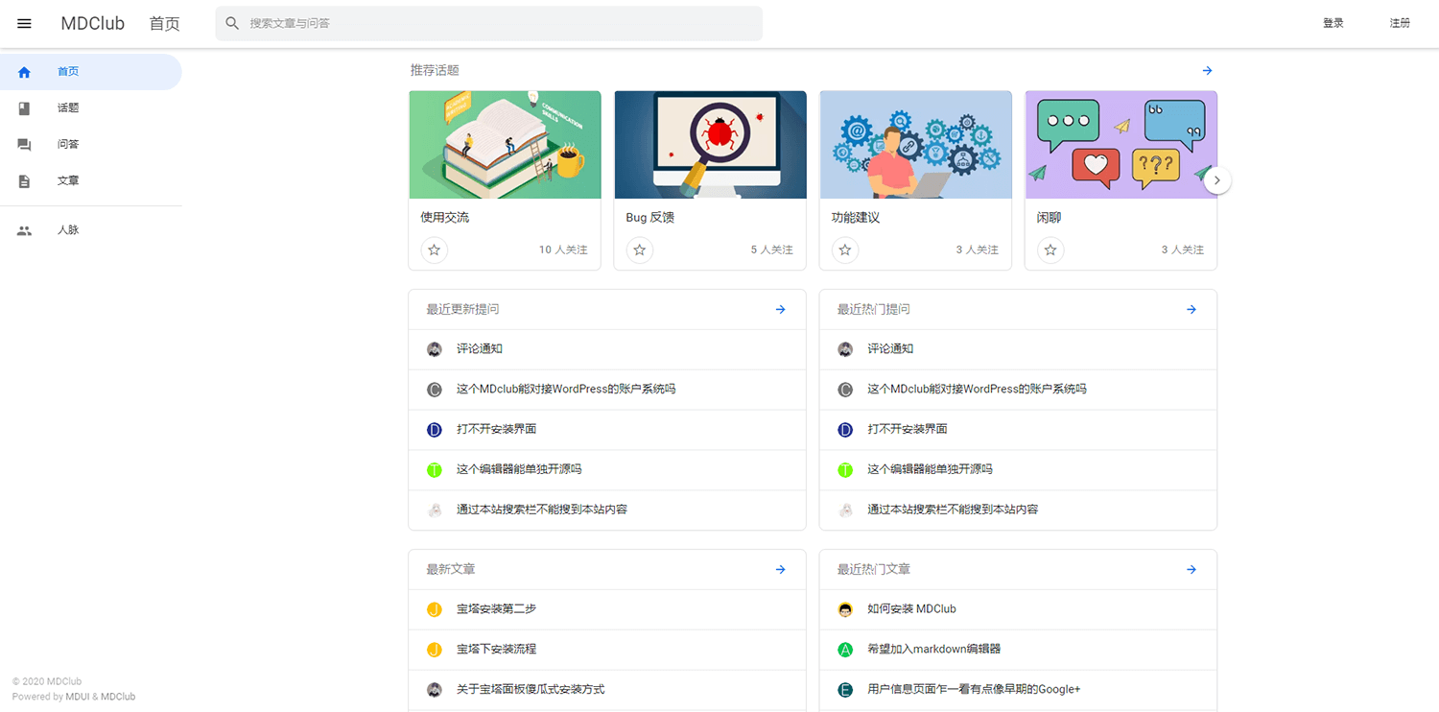Follow the 使用交流 topic with its star

pos(434,249)
